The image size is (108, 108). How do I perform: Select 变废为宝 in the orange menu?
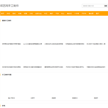click(x=38, y=13)
